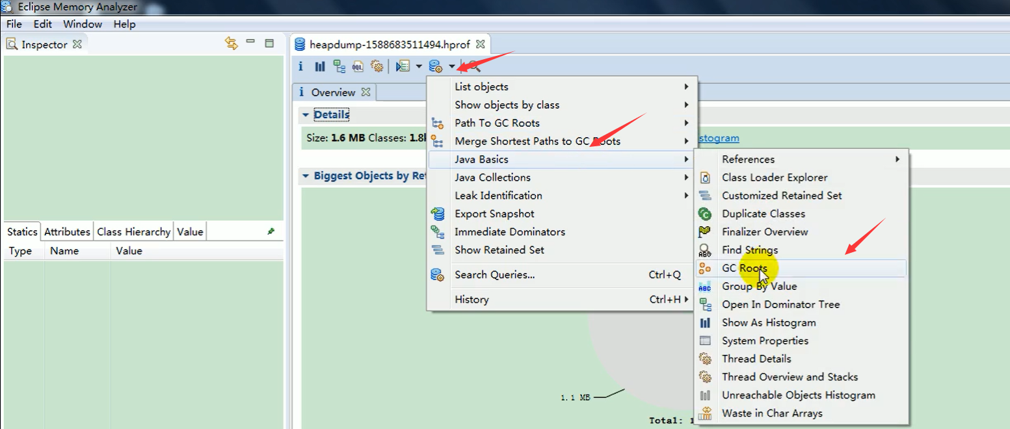This screenshot has width=1010, height=429.
Task: Select the heapdump-1588683511494.hprof tab
Action: coord(390,45)
